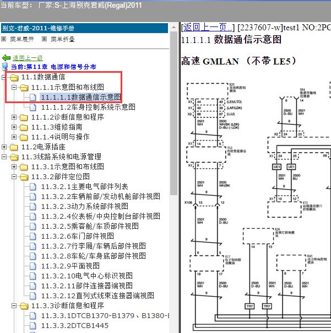Collapse the 11.3.2部件定位图 node

point(14,176)
